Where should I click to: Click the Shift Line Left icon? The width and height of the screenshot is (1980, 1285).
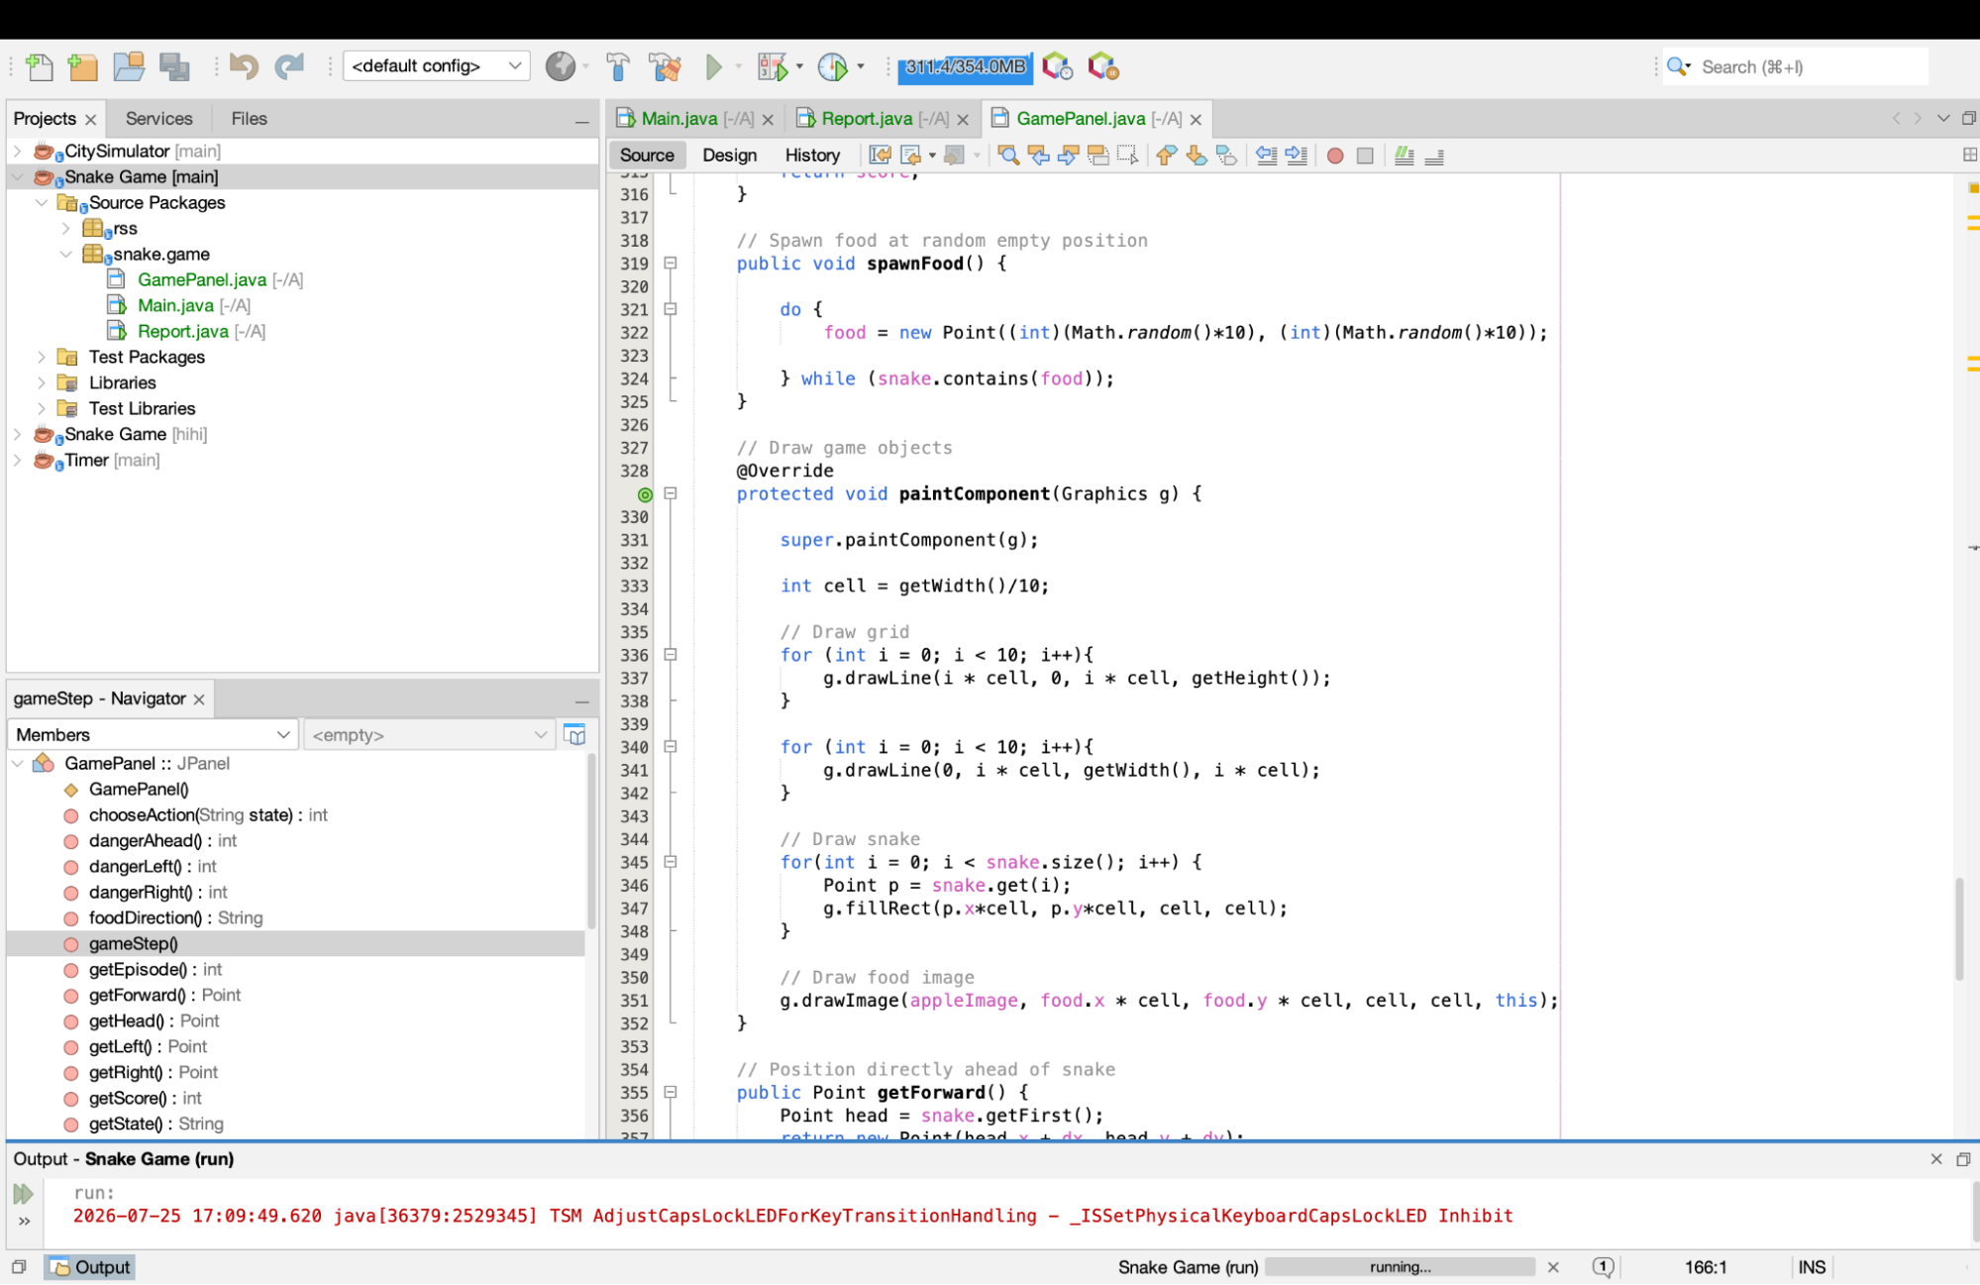(1266, 155)
